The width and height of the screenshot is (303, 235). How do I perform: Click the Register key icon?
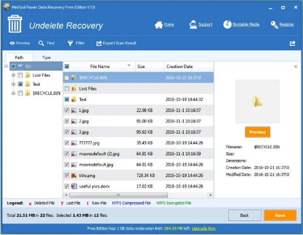coord(274,25)
